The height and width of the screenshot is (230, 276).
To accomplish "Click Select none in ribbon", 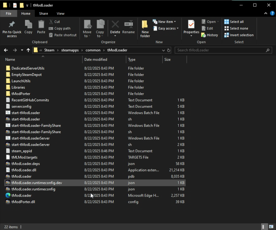I will coord(236,28).
